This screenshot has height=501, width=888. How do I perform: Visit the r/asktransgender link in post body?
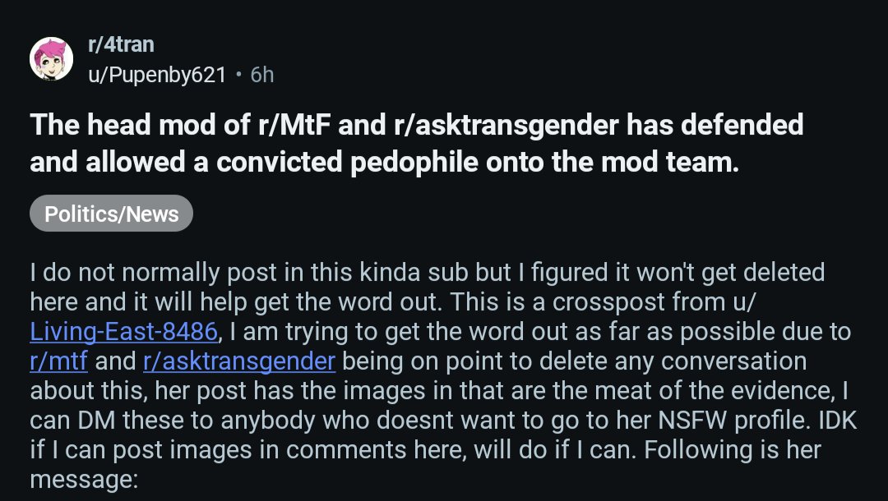click(x=238, y=361)
